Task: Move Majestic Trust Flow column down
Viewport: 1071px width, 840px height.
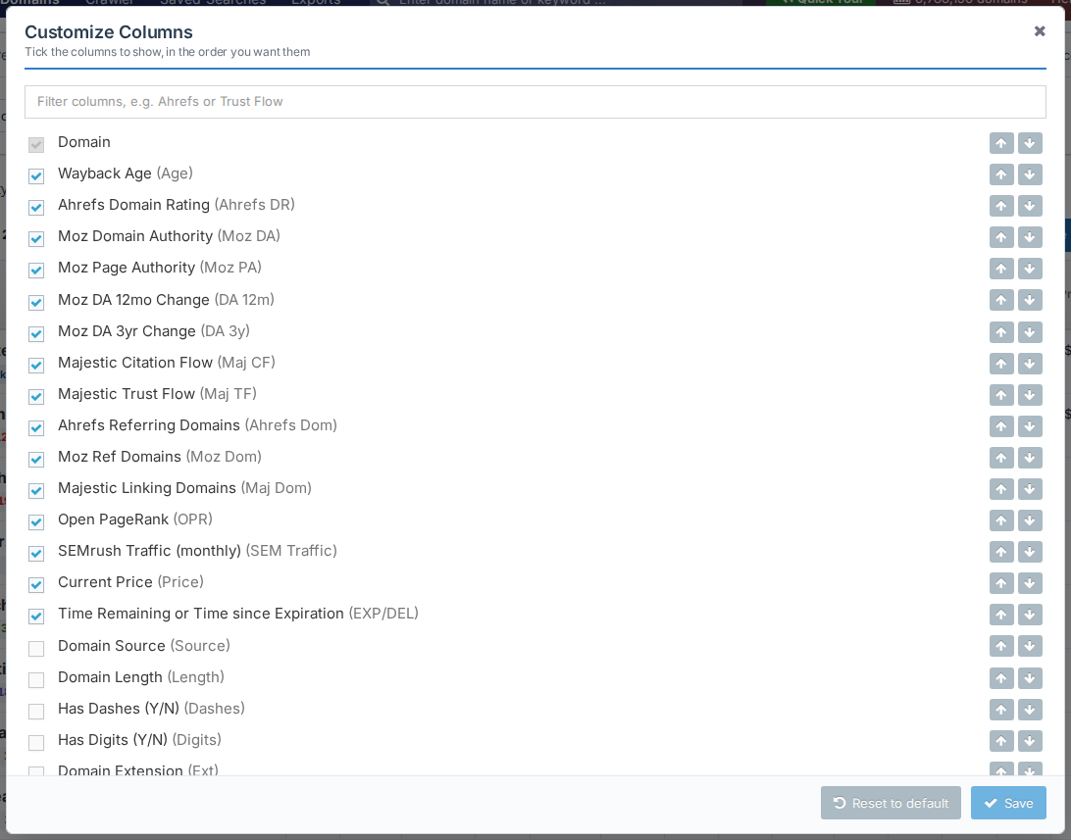Action: click(1030, 395)
